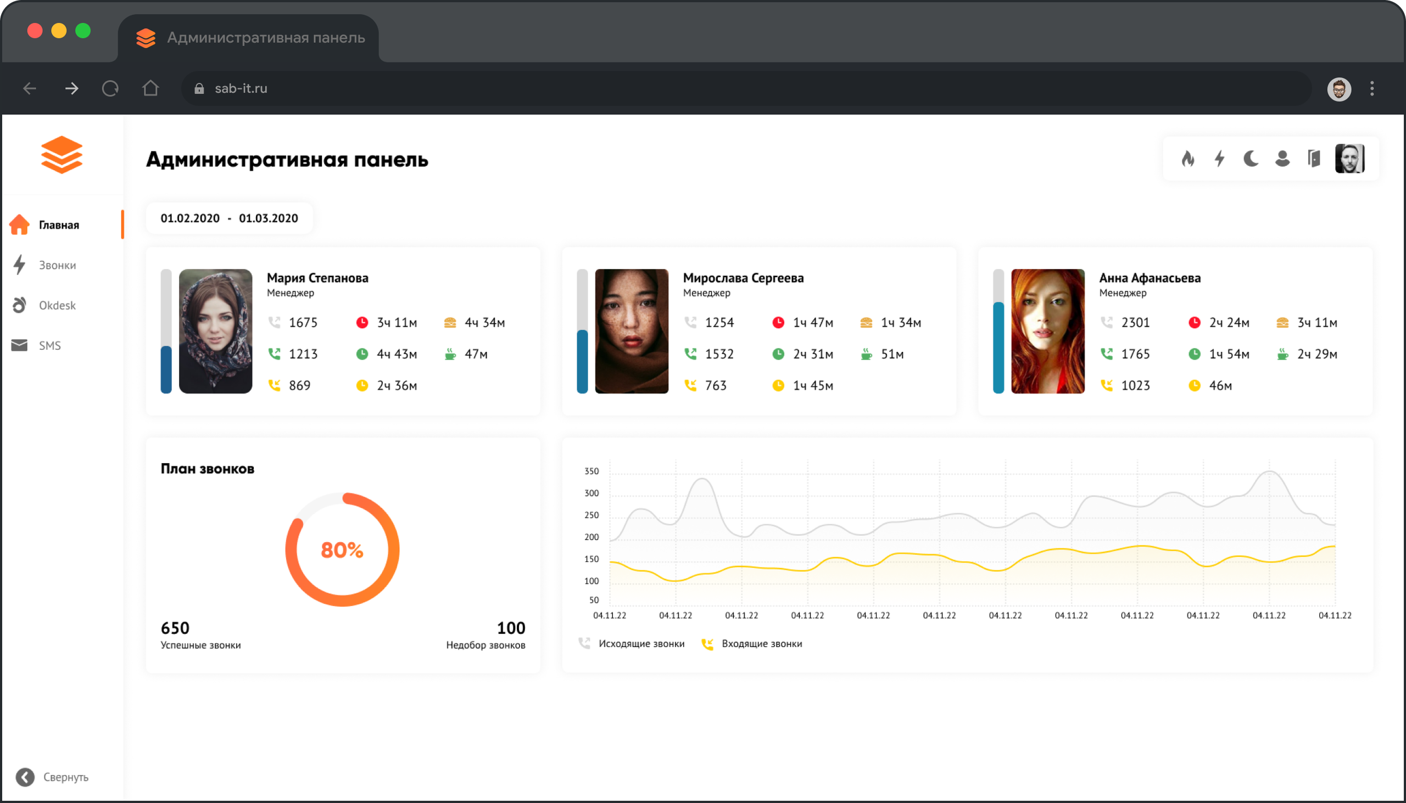Click Мария Степанова's photo

[215, 331]
